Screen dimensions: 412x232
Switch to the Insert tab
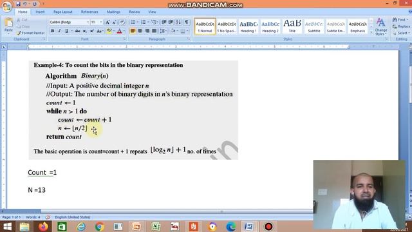point(40,12)
